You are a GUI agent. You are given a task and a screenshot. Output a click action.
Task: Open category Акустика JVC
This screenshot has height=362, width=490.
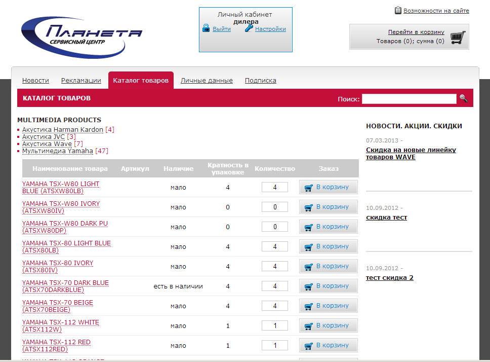click(44, 137)
